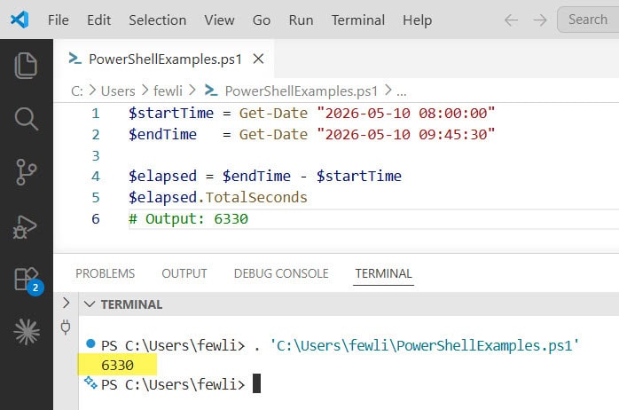Select the PowerShellExamples.ps1 editor tab
This screenshot has width=619, height=410.
(x=165, y=59)
